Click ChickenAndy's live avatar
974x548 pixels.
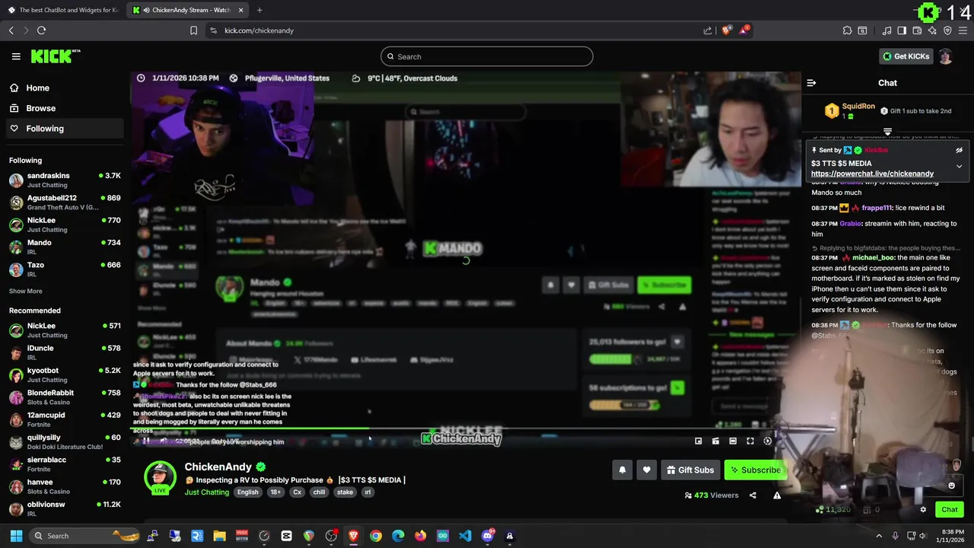pos(160,478)
